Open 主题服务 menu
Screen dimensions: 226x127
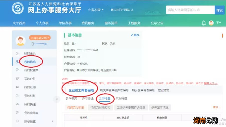134,23
